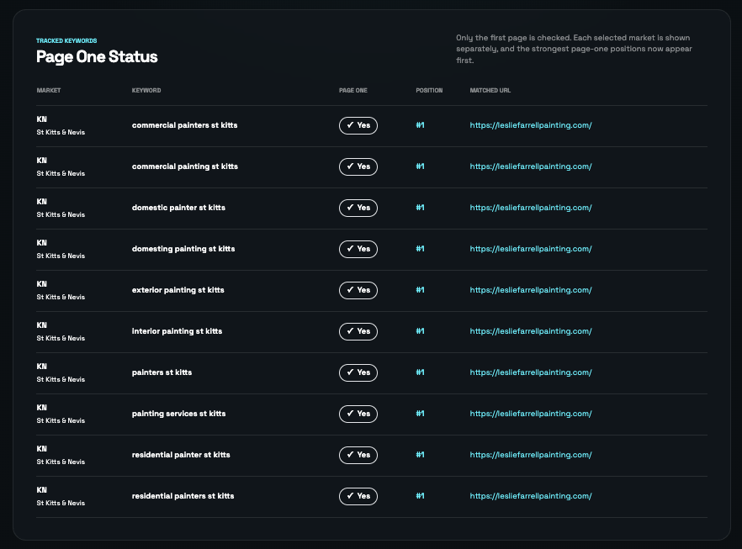Image resolution: width=742 pixels, height=549 pixels.
Task: Open lesliefarrellpainting.com link for commercial painters st kitts
Action: [x=531, y=125]
